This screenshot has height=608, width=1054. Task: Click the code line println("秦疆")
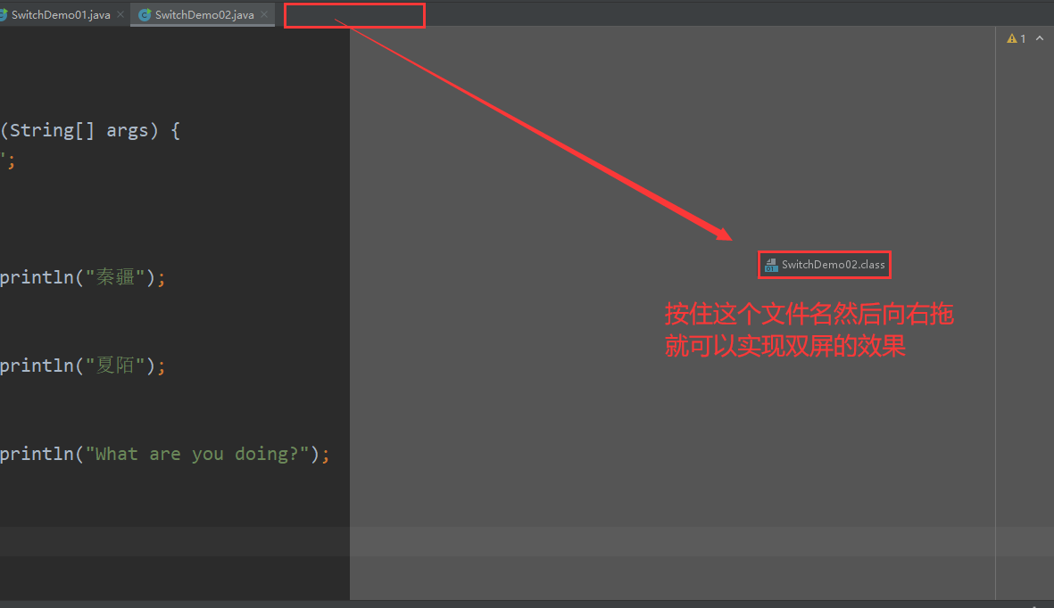(83, 276)
